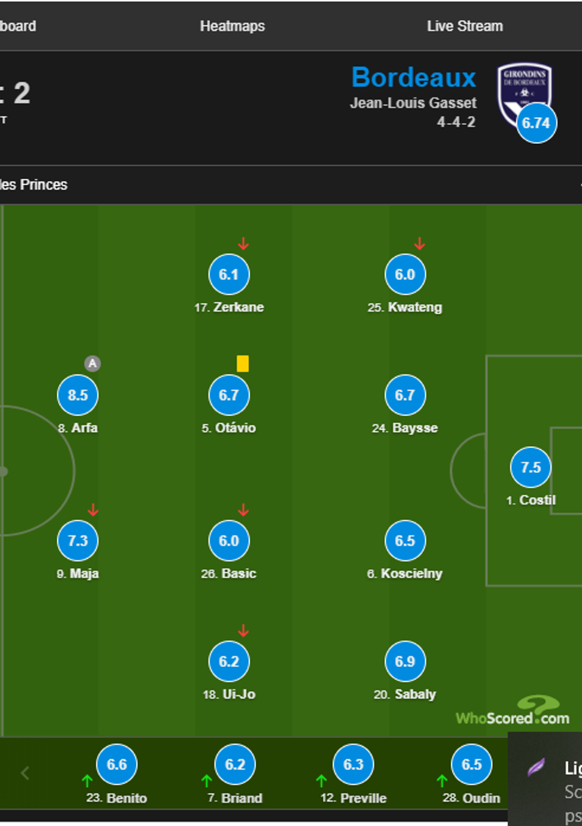Viewport: 582px width, 826px height.
Task: Select substitute Oudin's 6.5 rating
Action: [472, 765]
